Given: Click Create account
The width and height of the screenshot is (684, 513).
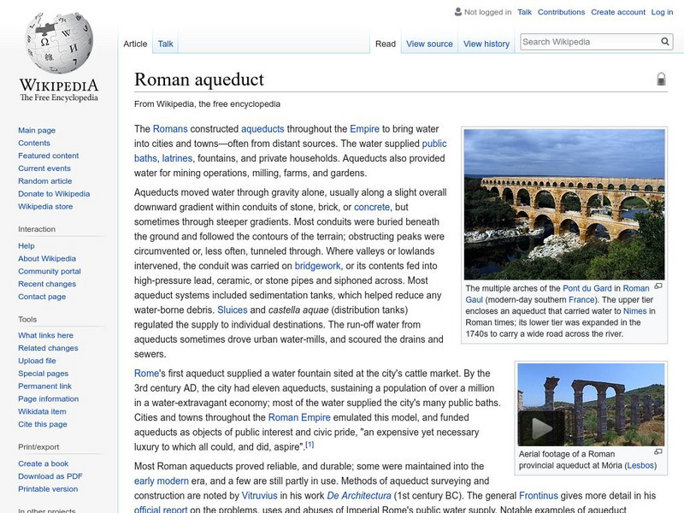Looking at the screenshot, I should coord(618,12).
